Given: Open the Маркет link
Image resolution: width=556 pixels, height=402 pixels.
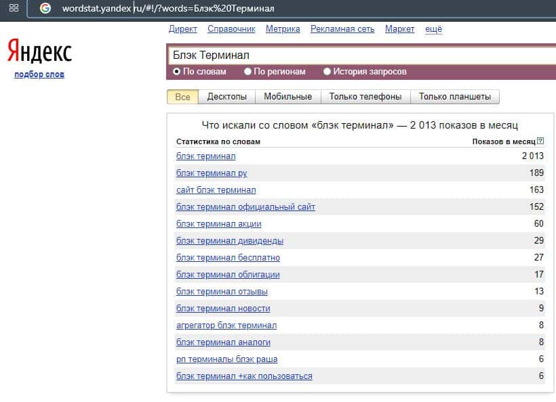Looking at the screenshot, I should coord(399,29).
